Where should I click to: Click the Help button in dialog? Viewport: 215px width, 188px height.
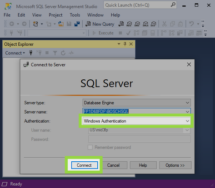(143, 165)
